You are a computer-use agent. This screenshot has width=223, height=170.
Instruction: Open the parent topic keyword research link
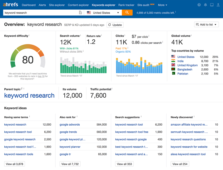click(29, 96)
